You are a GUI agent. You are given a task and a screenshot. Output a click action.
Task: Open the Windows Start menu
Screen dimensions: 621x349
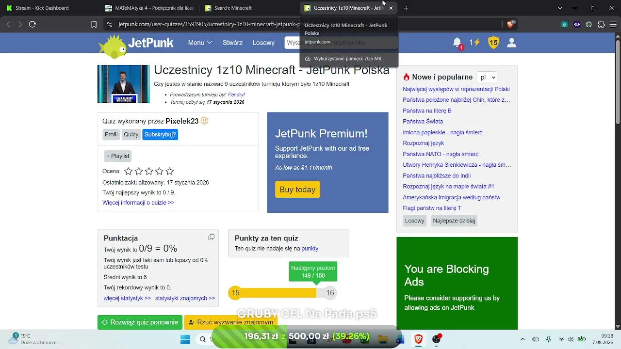[x=185, y=339]
